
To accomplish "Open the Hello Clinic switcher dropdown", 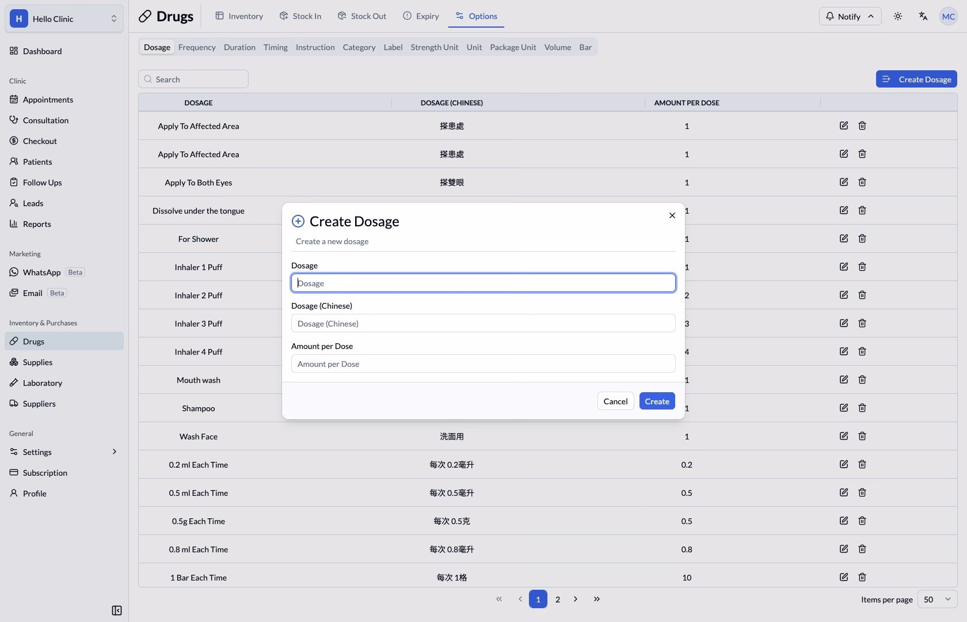I will point(64,18).
